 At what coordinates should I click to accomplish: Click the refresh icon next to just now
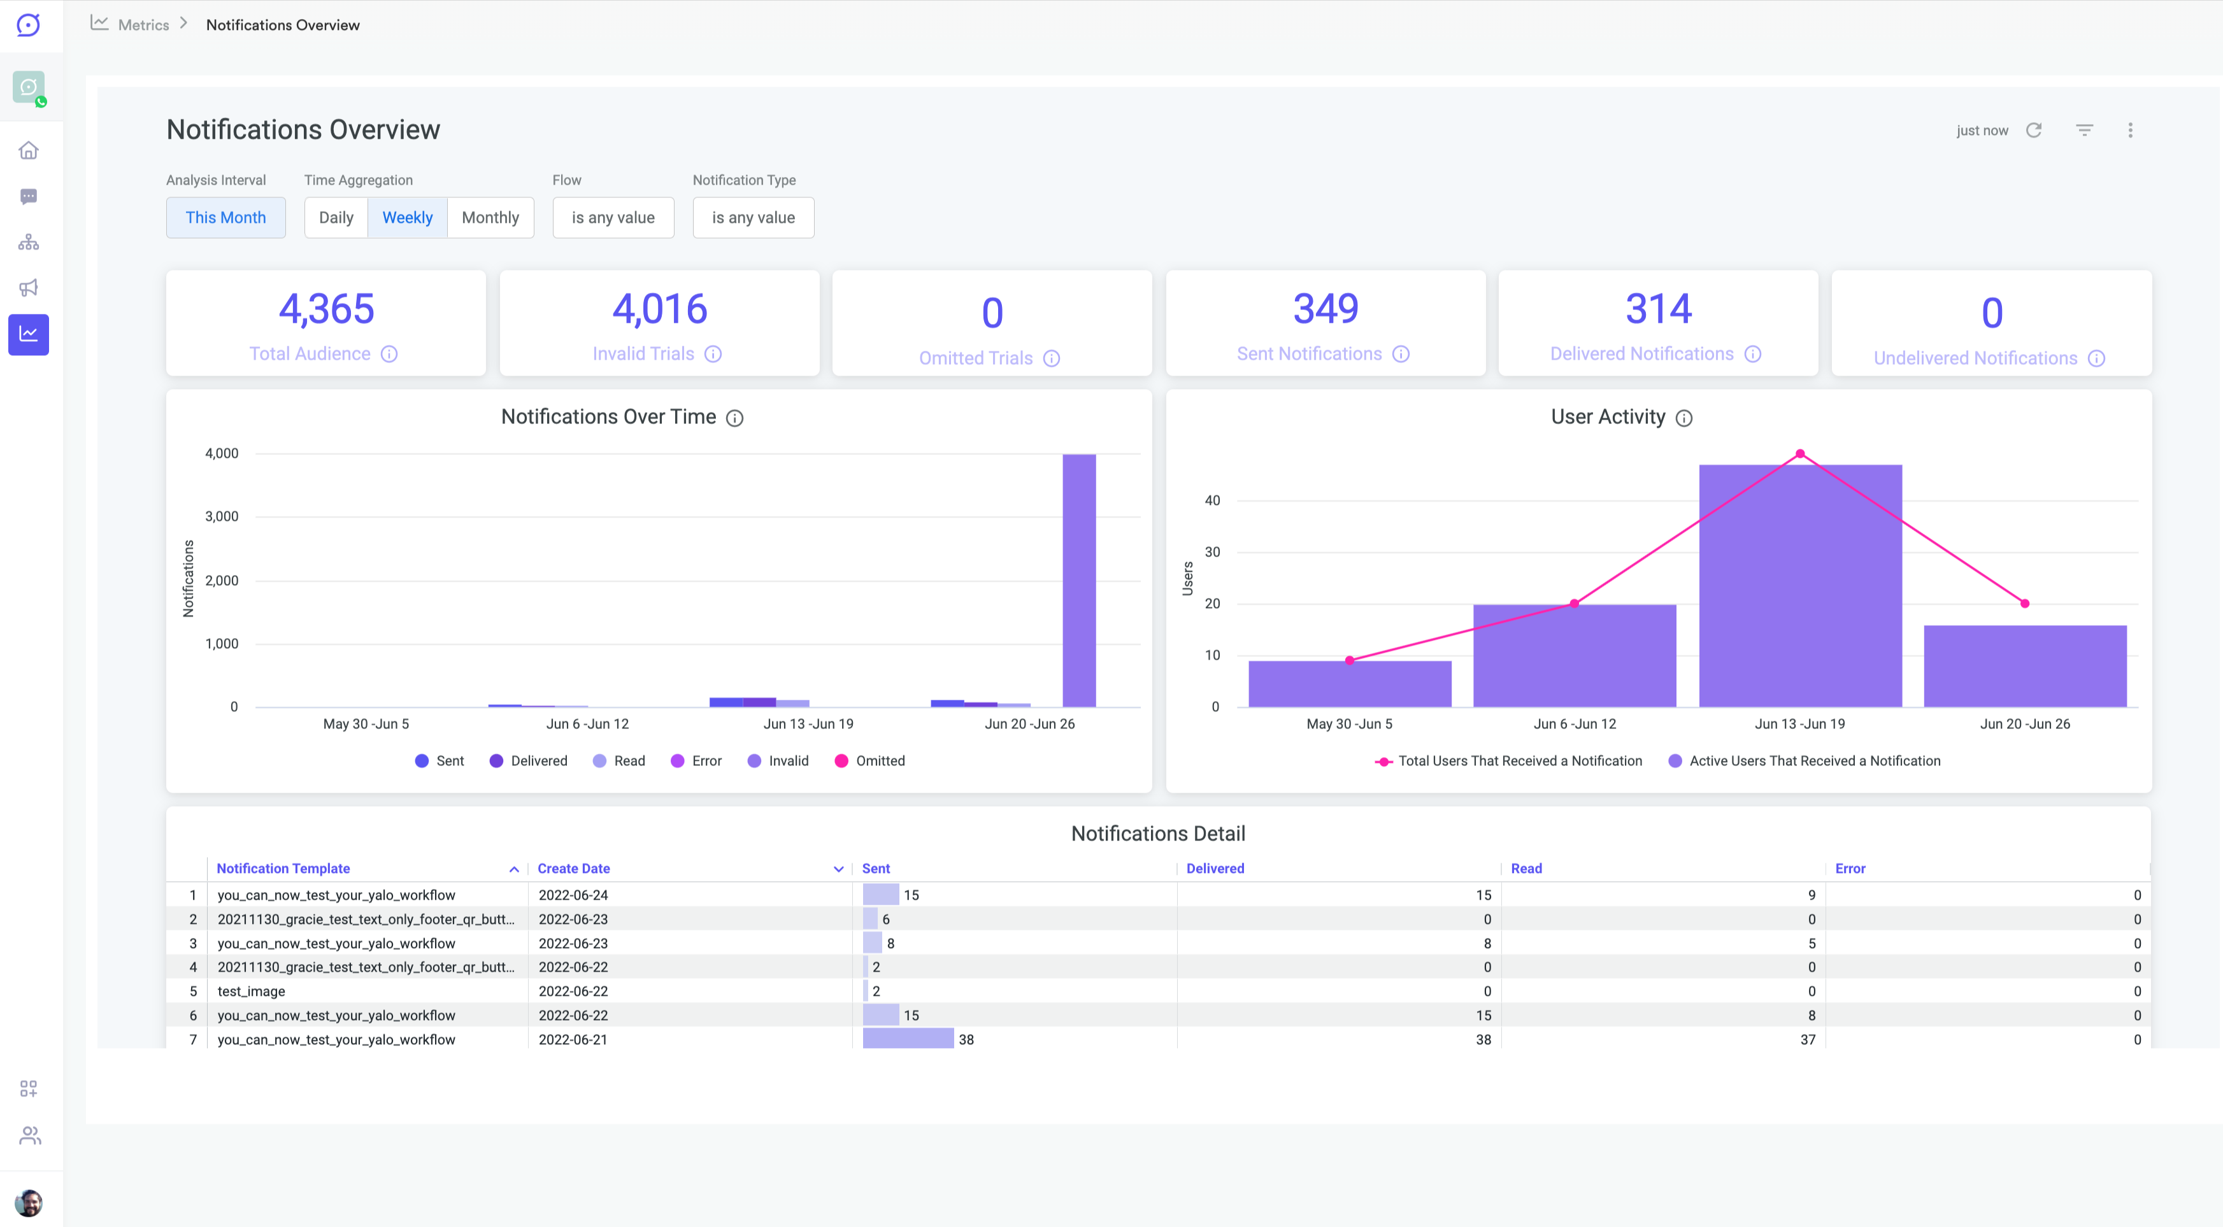2034,131
